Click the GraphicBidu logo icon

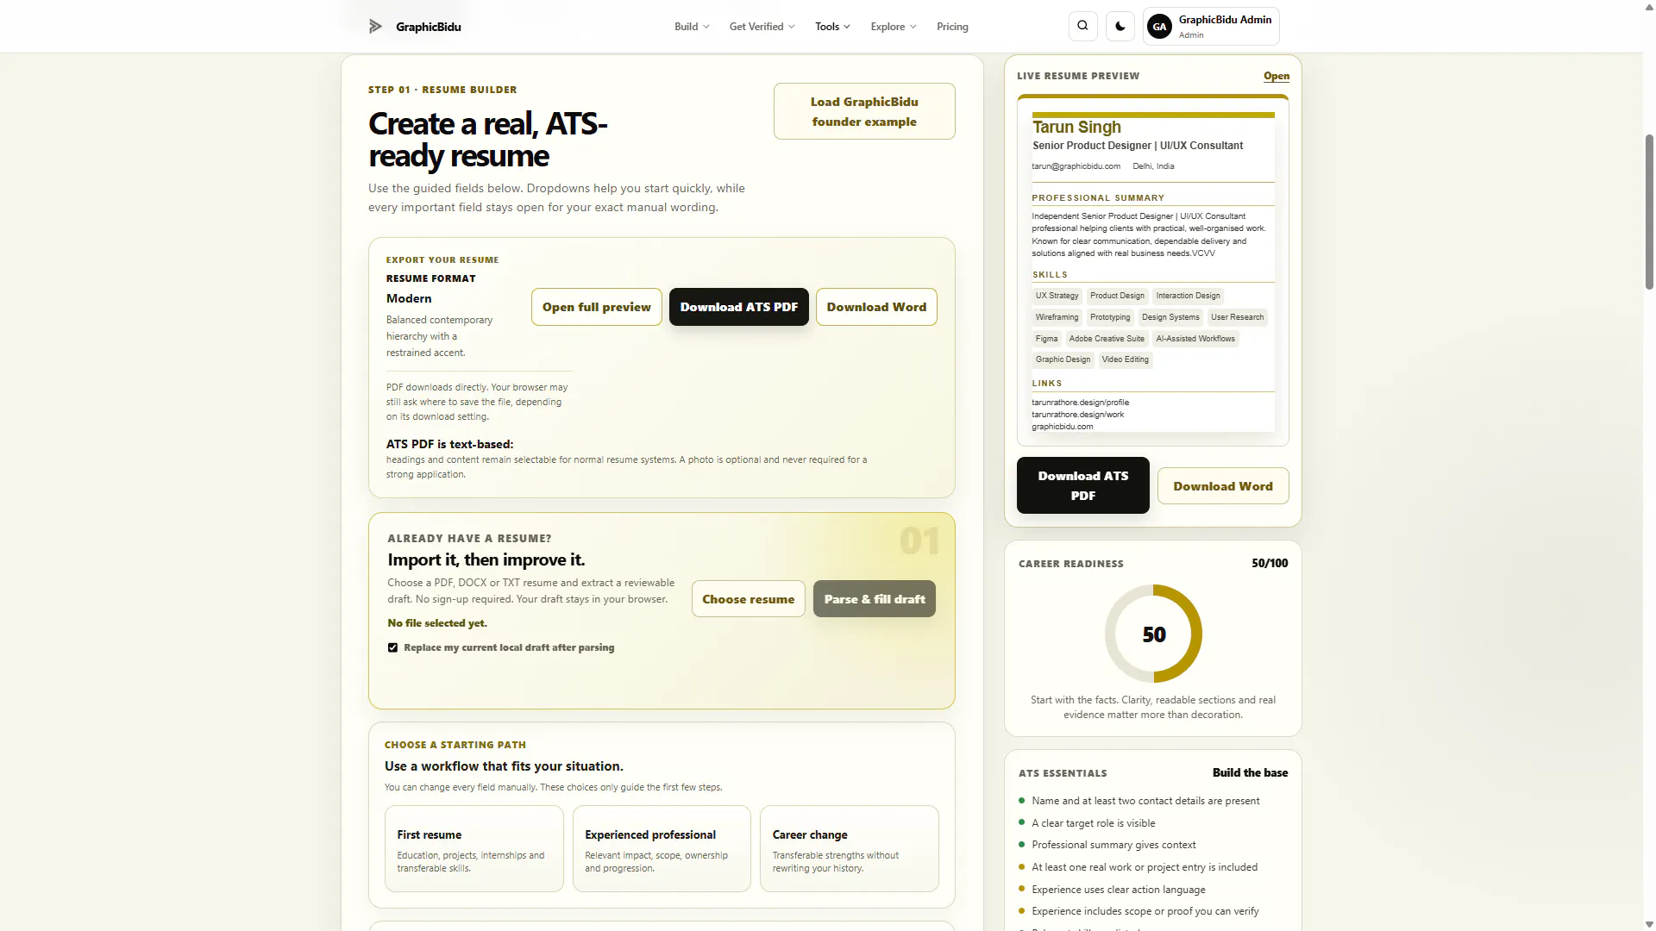(375, 27)
